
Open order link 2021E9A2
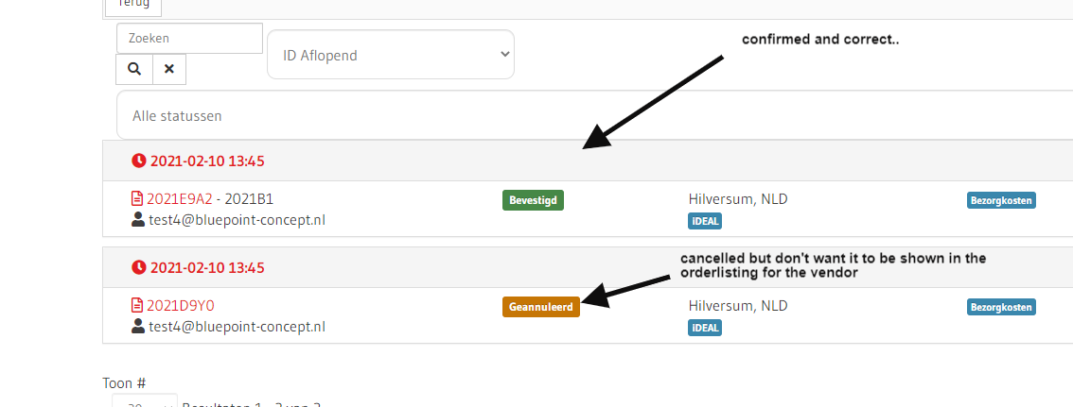click(179, 199)
